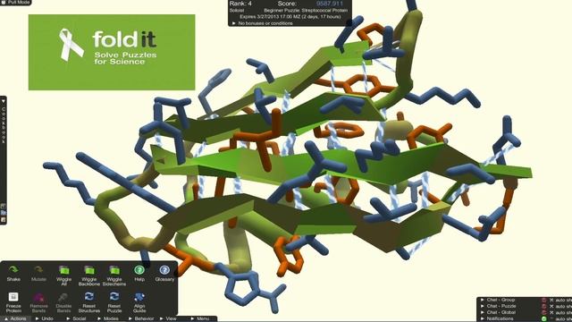The width and height of the screenshot is (572, 322).
Task: Open the main Menu item
Action: coord(200,318)
